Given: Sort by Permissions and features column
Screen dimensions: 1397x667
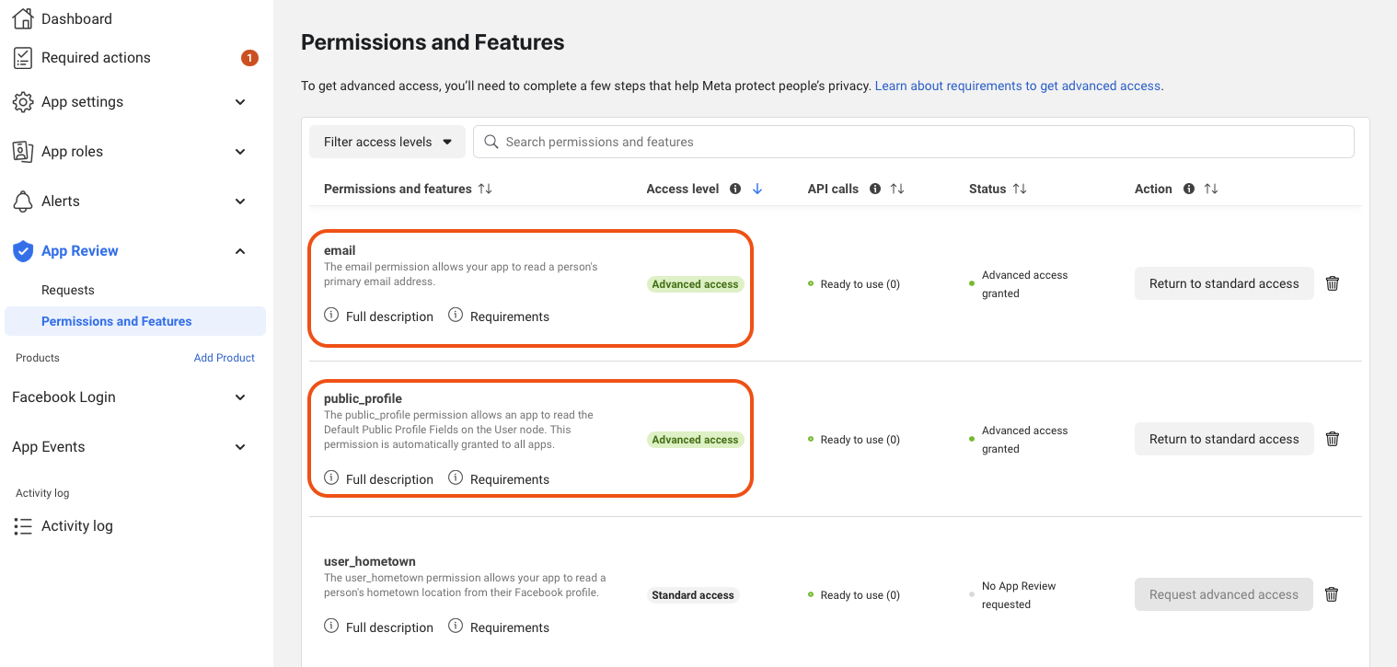Looking at the screenshot, I should 485,189.
